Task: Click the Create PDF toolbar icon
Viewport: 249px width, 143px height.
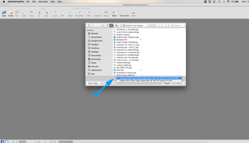Action: click(11, 12)
